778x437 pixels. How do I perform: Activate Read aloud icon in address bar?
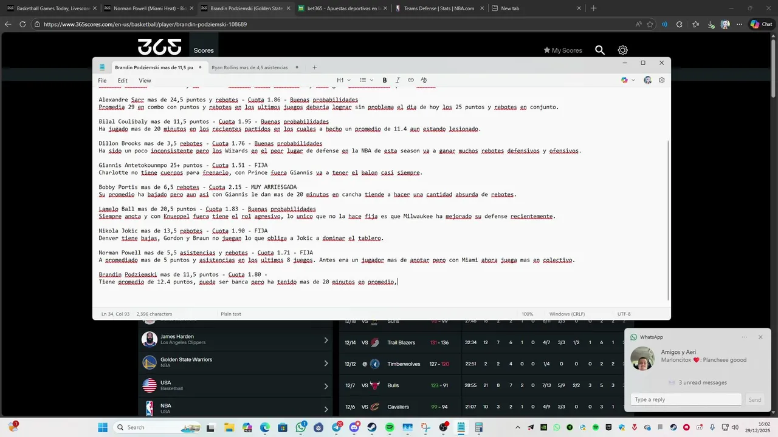click(638, 24)
